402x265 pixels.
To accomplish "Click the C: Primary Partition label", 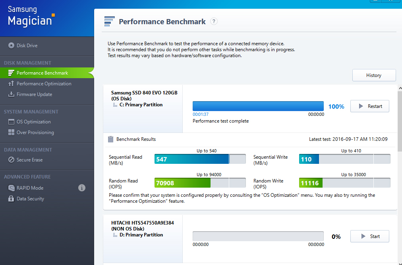I will 141,105.
